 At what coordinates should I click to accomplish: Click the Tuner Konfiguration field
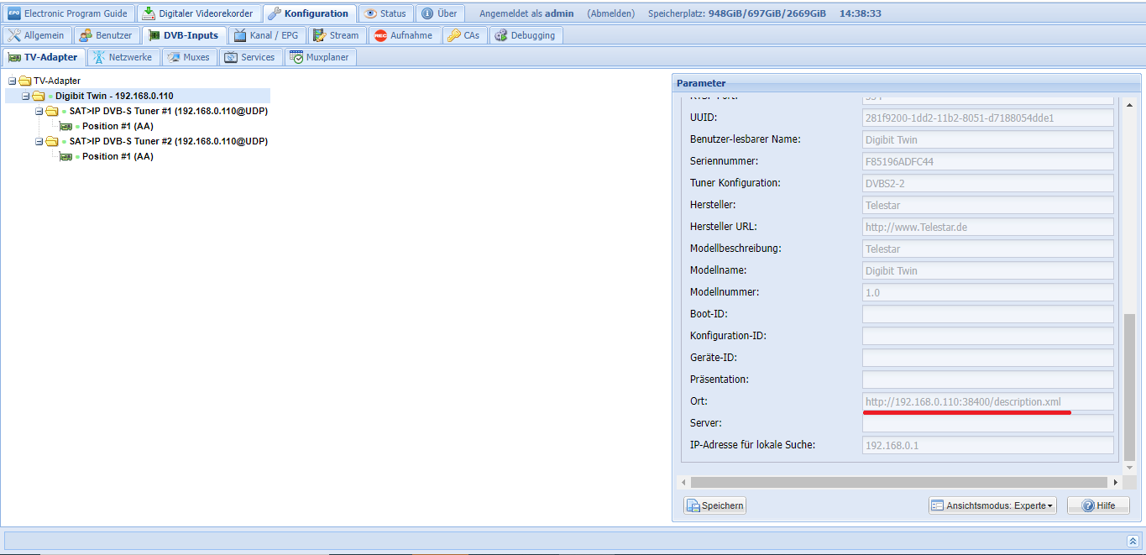[x=988, y=183]
